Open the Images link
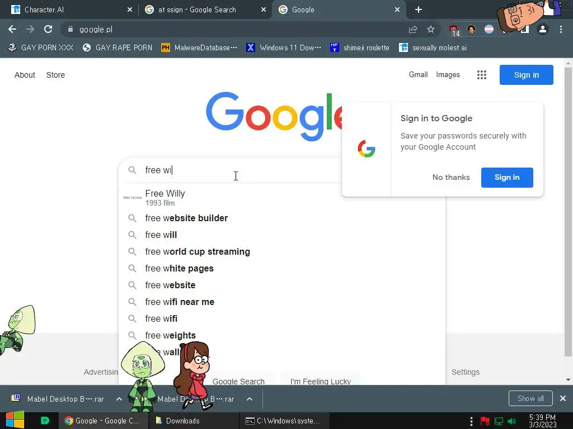Viewport: 573px width, 429px height. 448,74
